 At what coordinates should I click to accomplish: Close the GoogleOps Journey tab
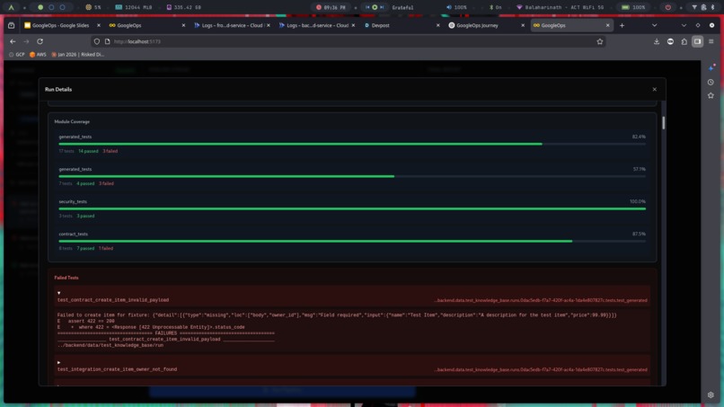[x=523, y=25]
